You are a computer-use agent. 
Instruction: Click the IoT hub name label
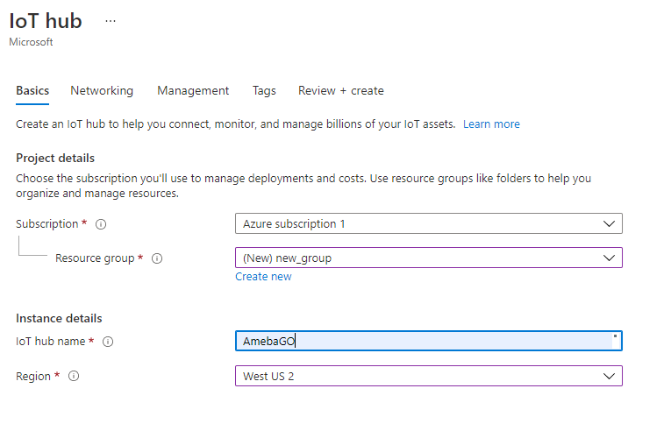coord(51,342)
